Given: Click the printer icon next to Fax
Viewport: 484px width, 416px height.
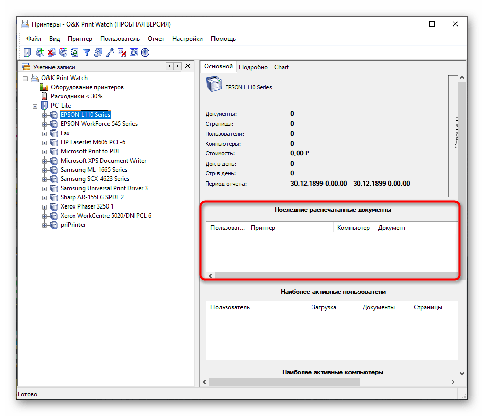Looking at the screenshot, I should tap(53, 134).
